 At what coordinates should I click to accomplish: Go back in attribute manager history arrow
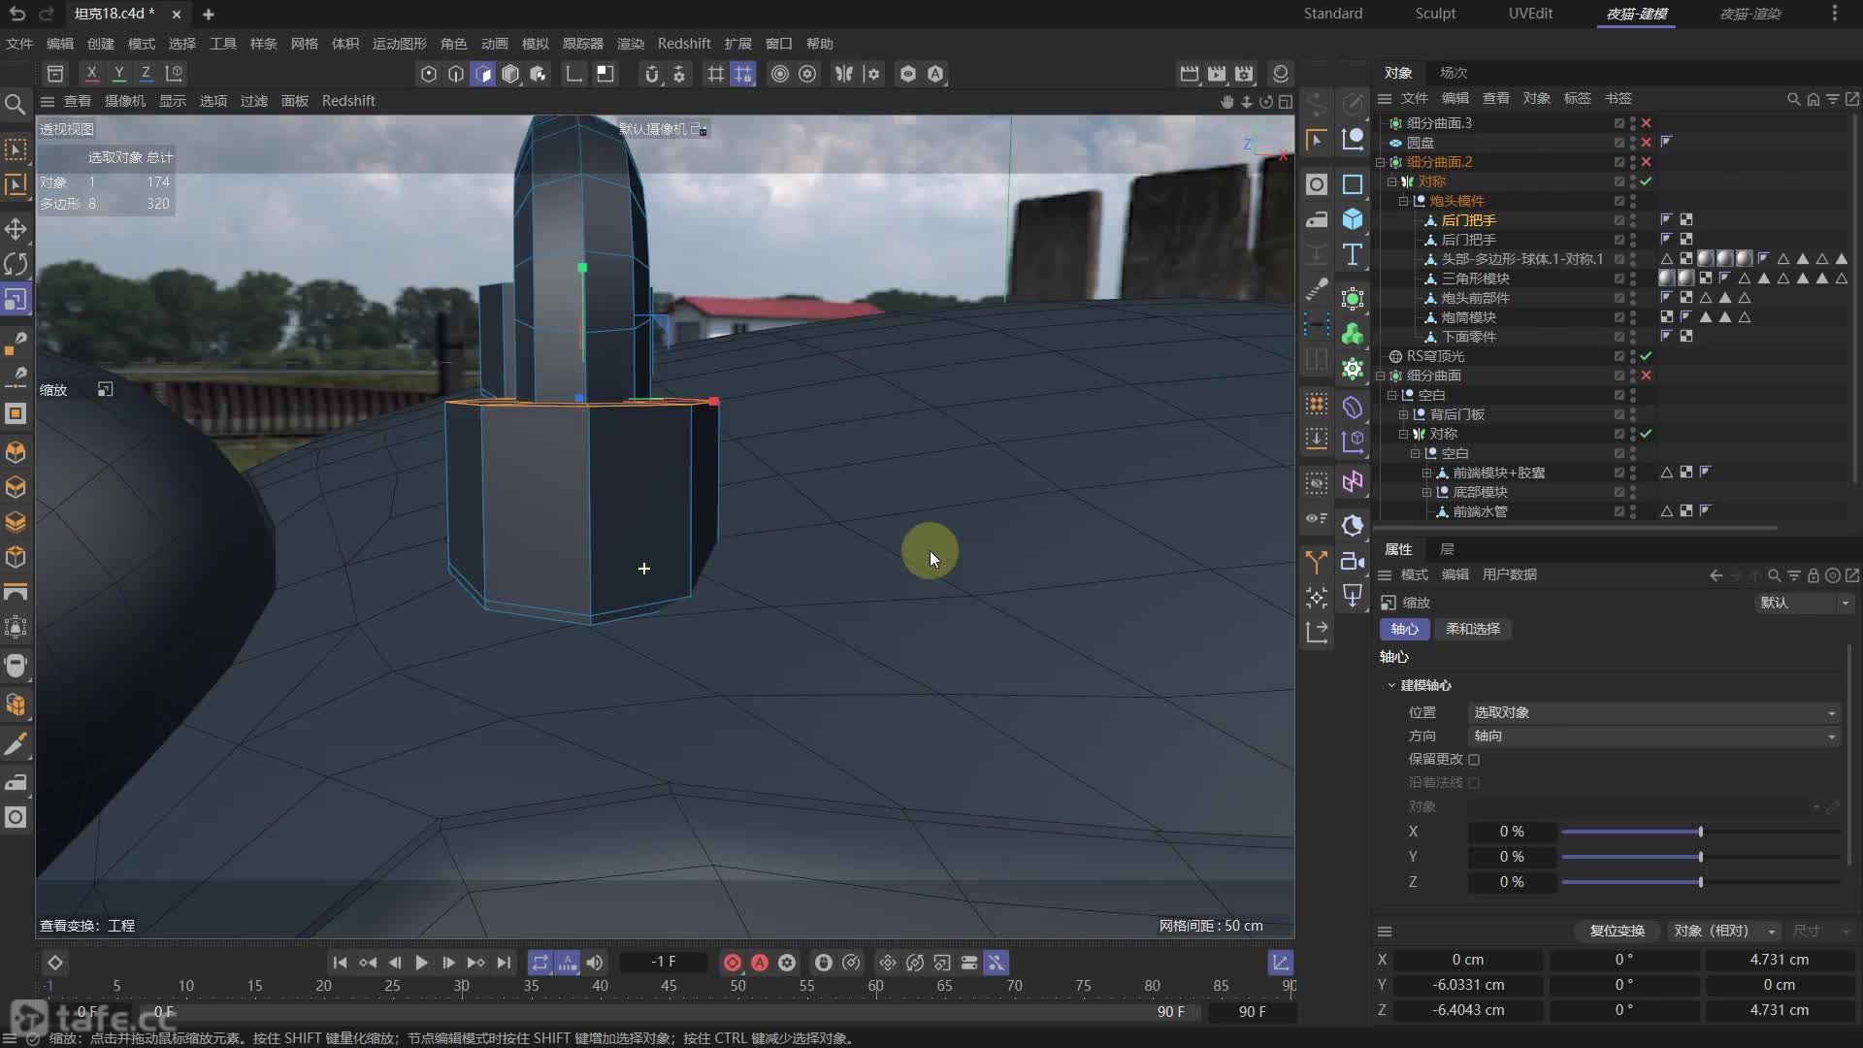coord(1716,575)
